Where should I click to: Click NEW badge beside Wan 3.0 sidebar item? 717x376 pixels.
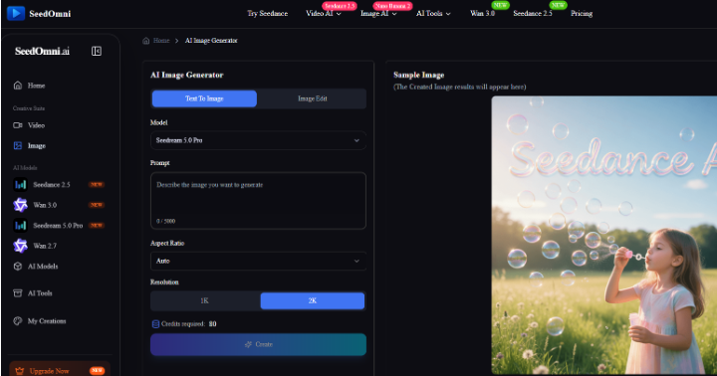pos(97,205)
